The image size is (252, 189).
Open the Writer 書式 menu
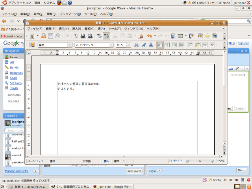[89, 29]
